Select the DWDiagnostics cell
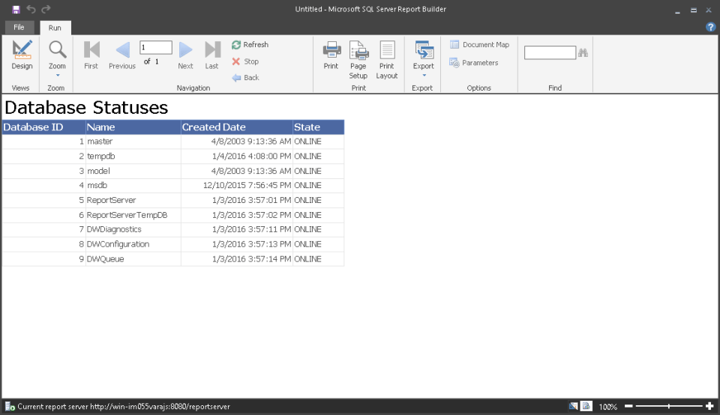Viewport: 720px width, 415px height. pyautogui.click(x=133, y=230)
